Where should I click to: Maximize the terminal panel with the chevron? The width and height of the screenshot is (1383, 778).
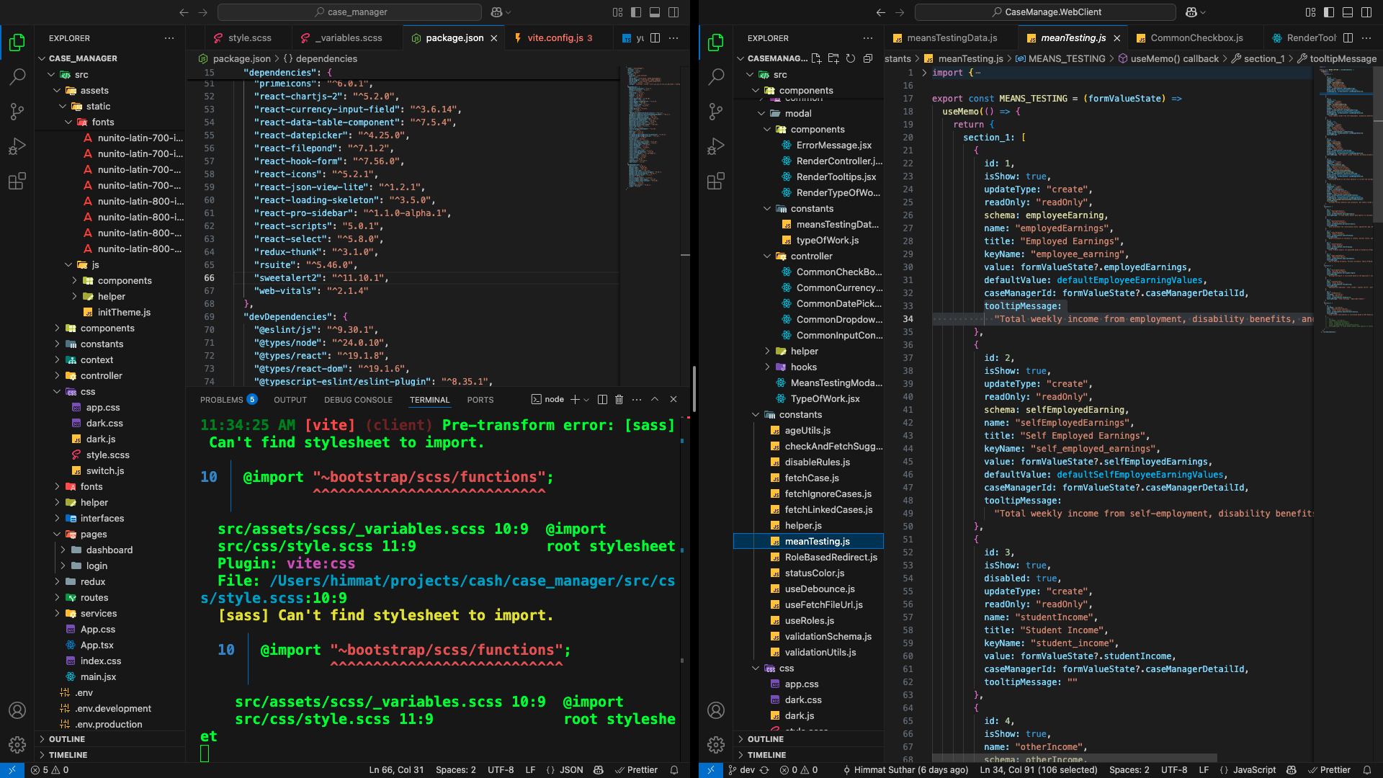point(654,399)
